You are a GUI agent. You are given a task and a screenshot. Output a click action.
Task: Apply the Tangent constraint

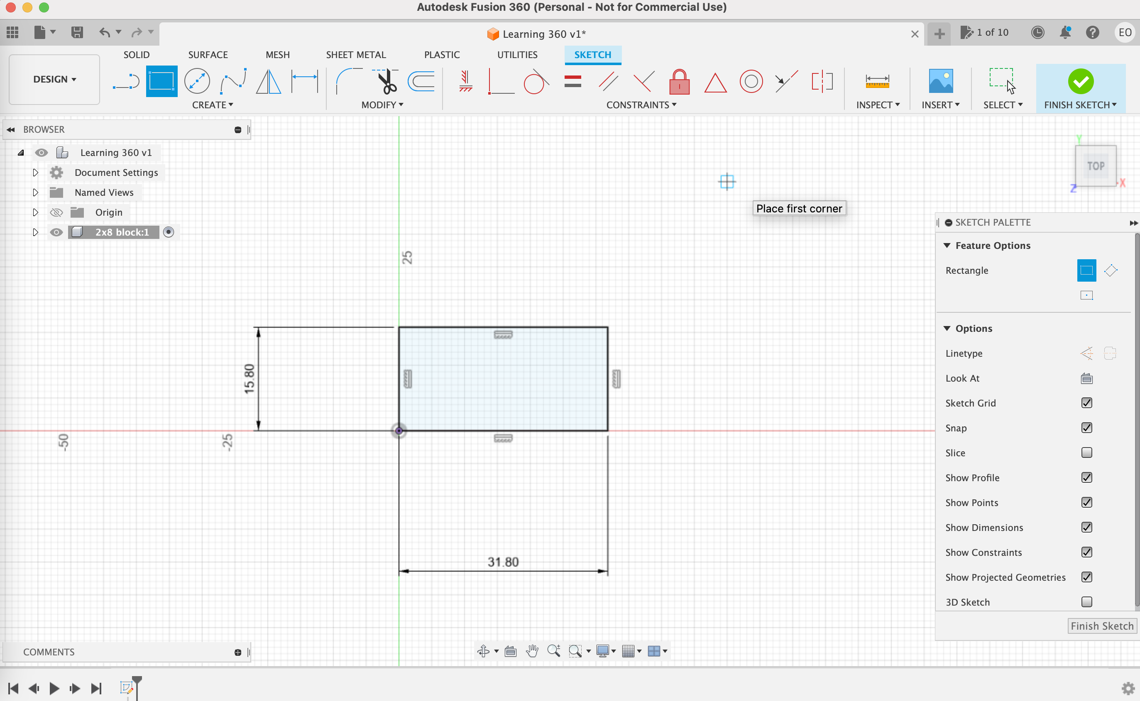point(536,81)
